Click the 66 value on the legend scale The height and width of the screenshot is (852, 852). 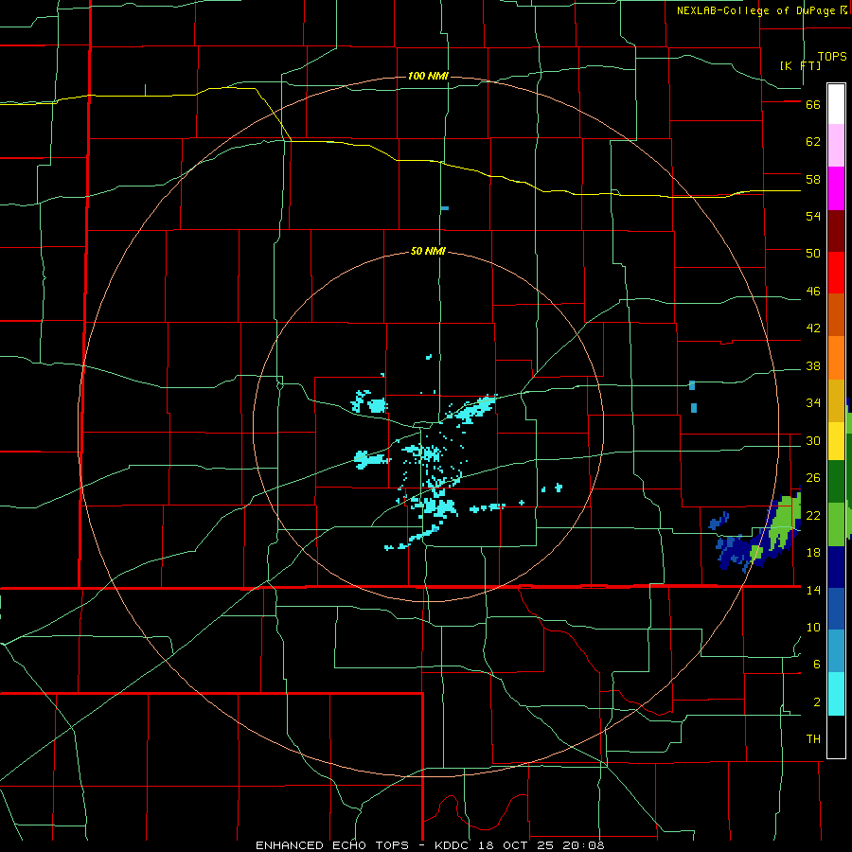[x=813, y=105]
